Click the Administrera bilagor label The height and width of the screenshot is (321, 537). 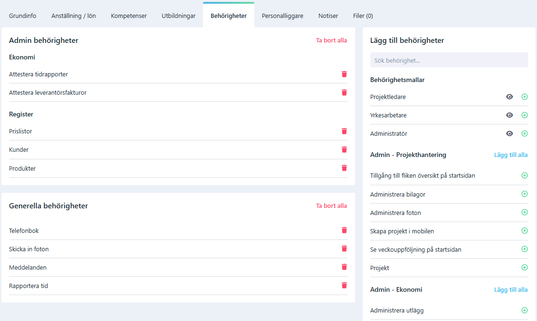(x=398, y=195)
